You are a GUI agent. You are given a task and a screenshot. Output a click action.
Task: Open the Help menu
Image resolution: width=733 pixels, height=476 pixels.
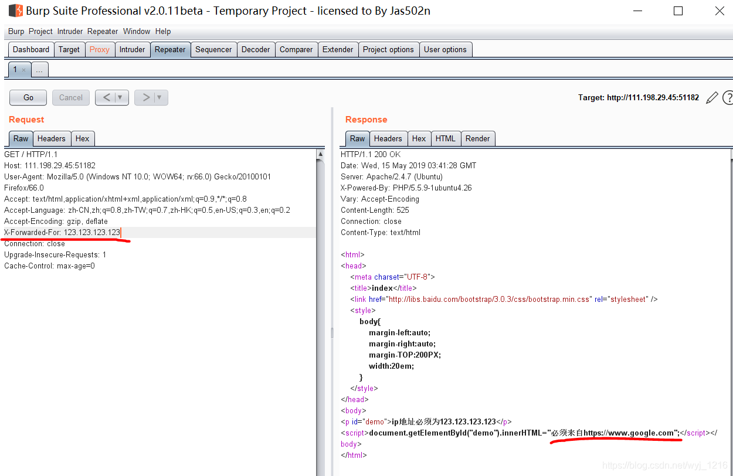163,32
